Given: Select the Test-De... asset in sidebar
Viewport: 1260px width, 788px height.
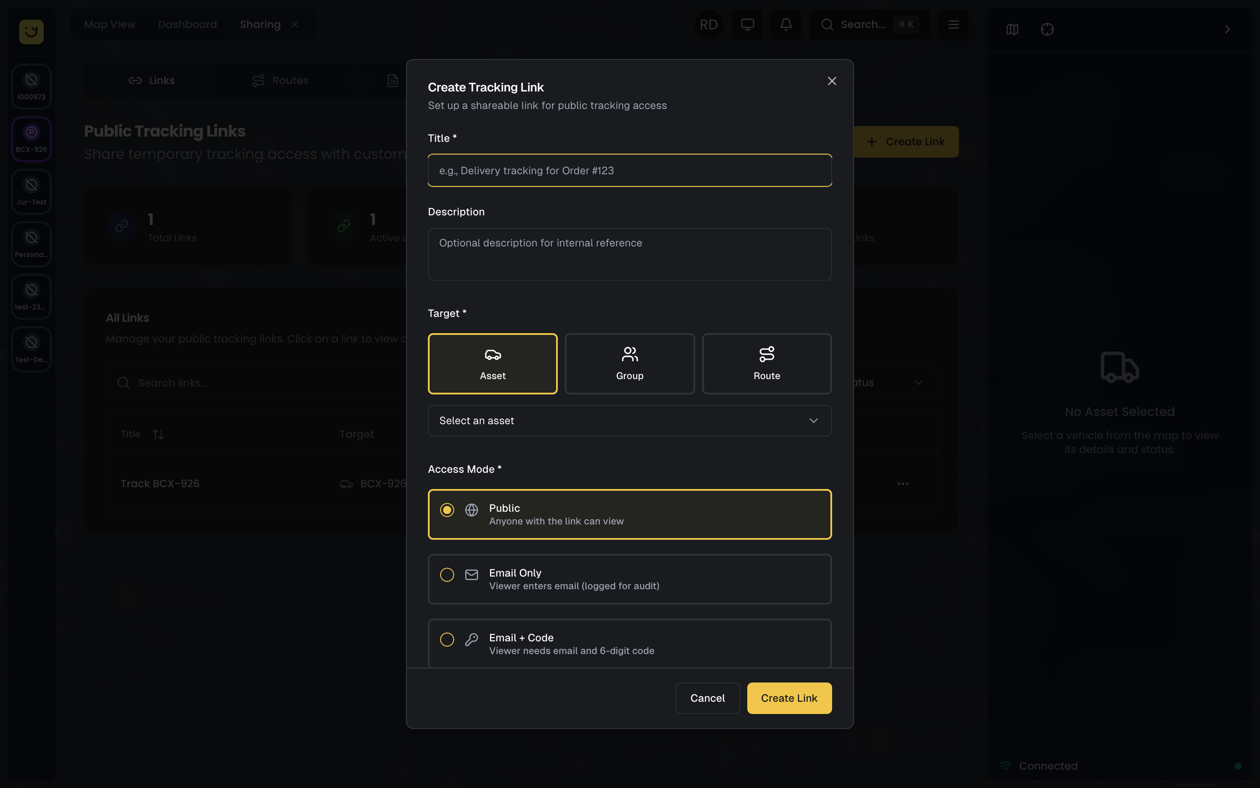Looking at the screenshot, I should [x=31, y=349].
